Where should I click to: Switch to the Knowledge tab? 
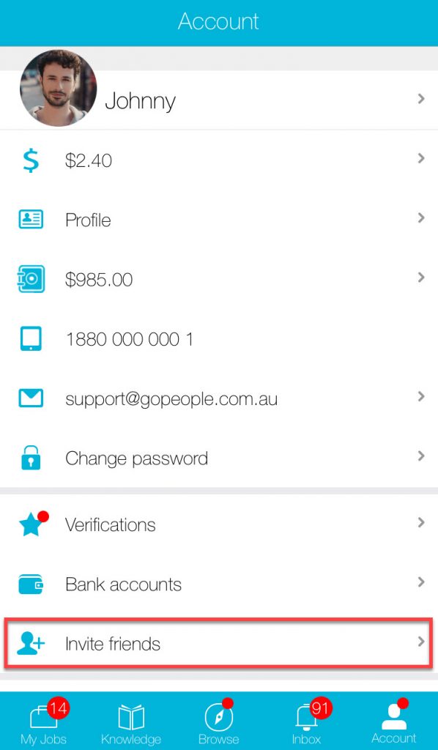[131, 722]
